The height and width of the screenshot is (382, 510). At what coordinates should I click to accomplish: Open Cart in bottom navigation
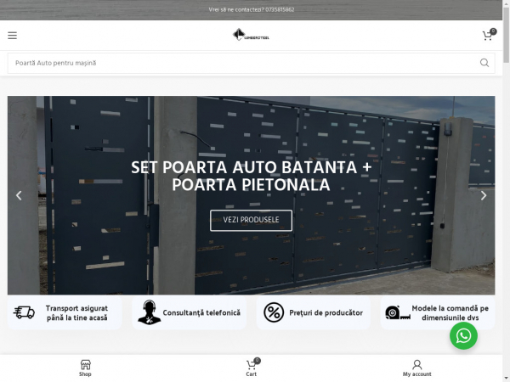tap(251, 368)
